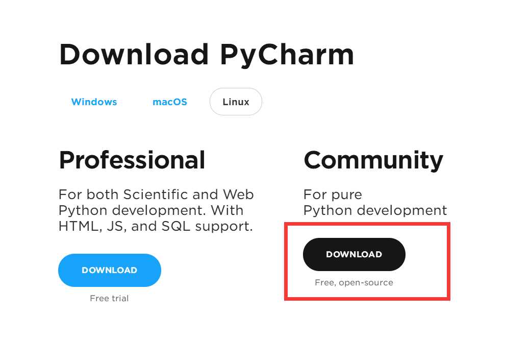Download PyCharm Professional edition
This screenshot has height=340, width=531.
pyautogui.click(x=109, y=270)
